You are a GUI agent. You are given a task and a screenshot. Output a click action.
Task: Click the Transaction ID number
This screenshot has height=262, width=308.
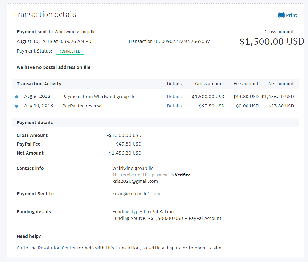186,41
